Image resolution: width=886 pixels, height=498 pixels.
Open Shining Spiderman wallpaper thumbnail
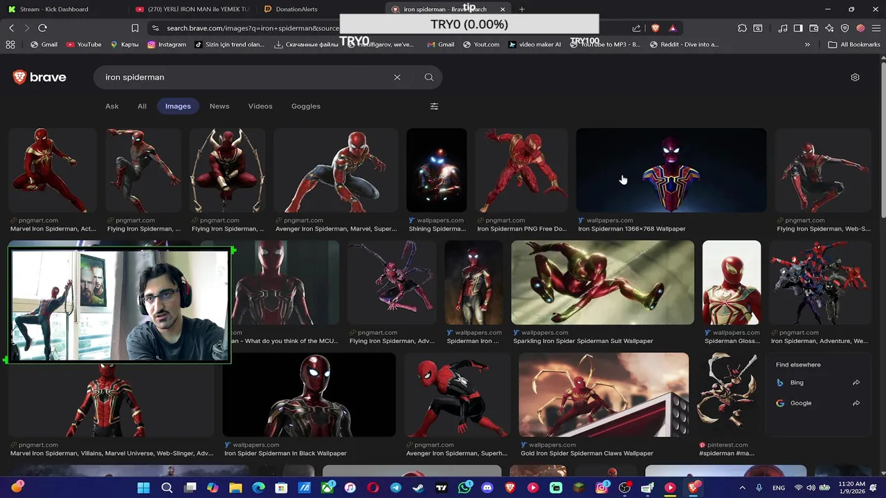(x=436, y=170)
